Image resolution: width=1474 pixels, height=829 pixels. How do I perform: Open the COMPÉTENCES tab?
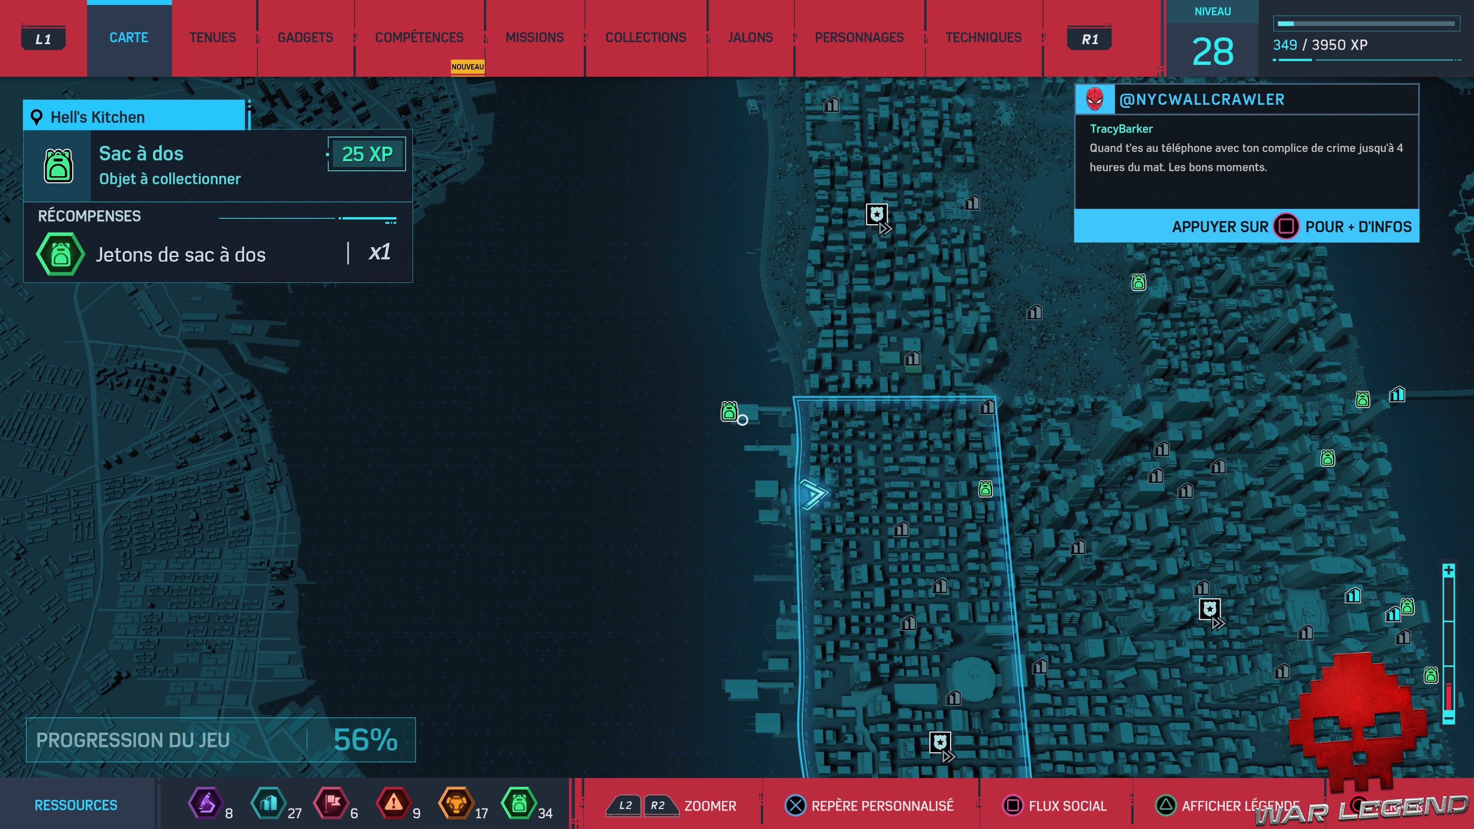(419, 38)
